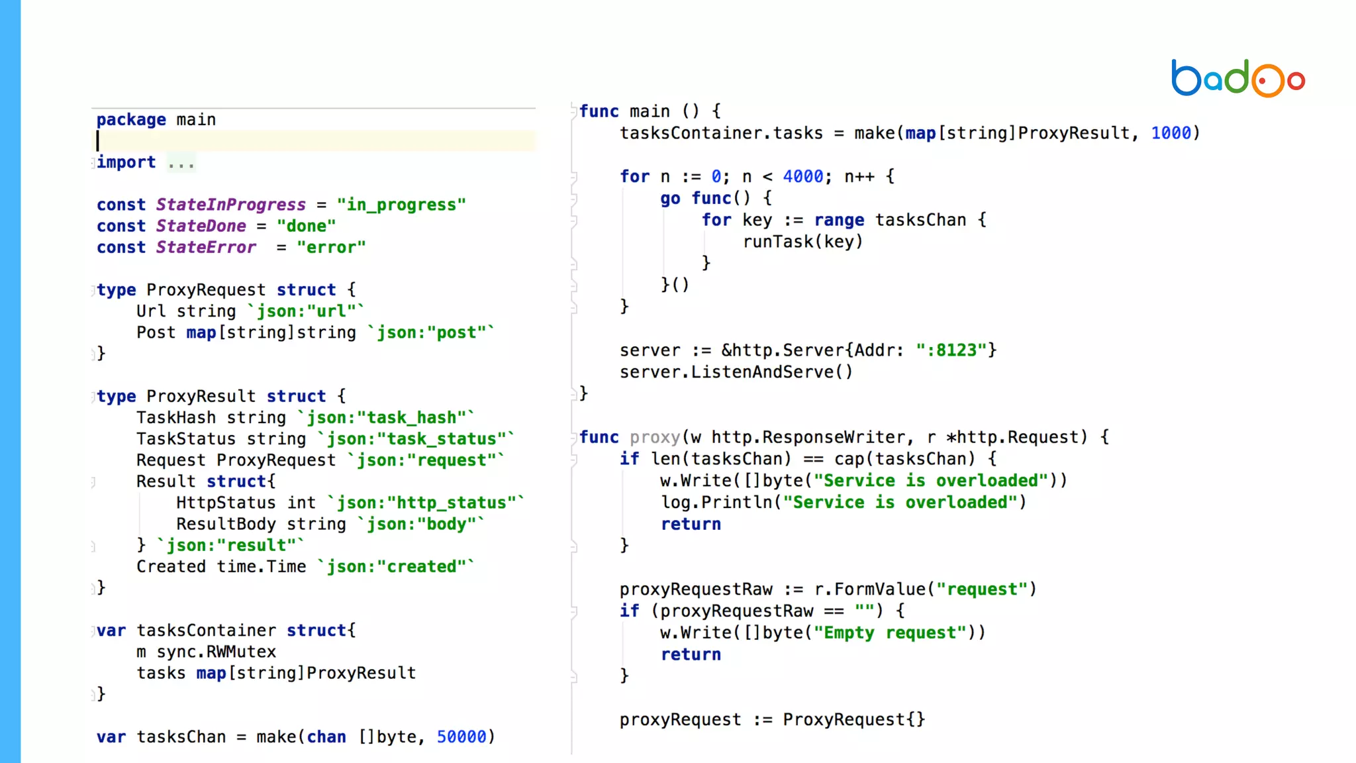1356x763 pixels.
Task: Fold the 'go func()' goroutine block
Action: coord(574,199)
